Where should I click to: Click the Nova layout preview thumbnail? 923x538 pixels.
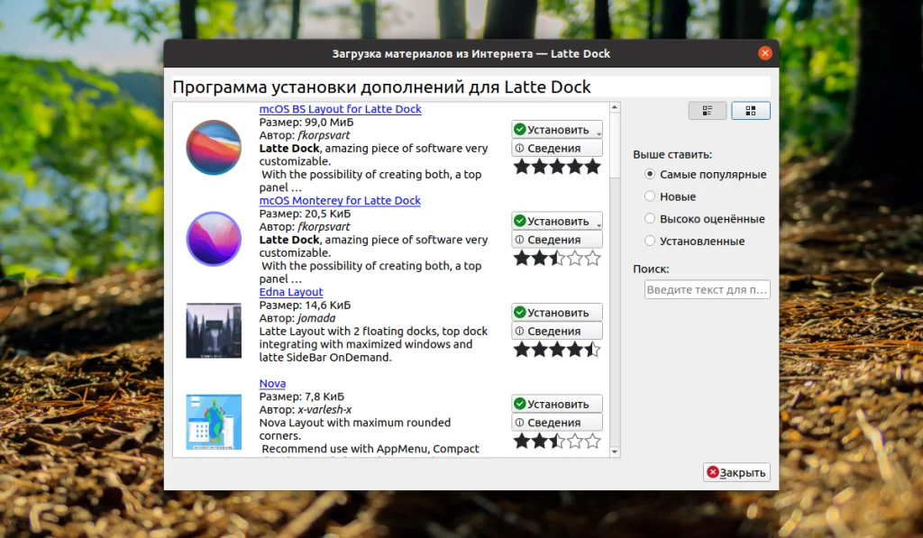(x=213, y=420)
